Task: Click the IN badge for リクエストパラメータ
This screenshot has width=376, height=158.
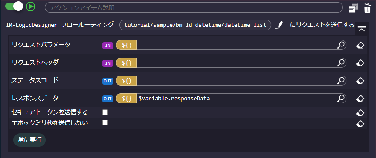Action: click(107, 46)
